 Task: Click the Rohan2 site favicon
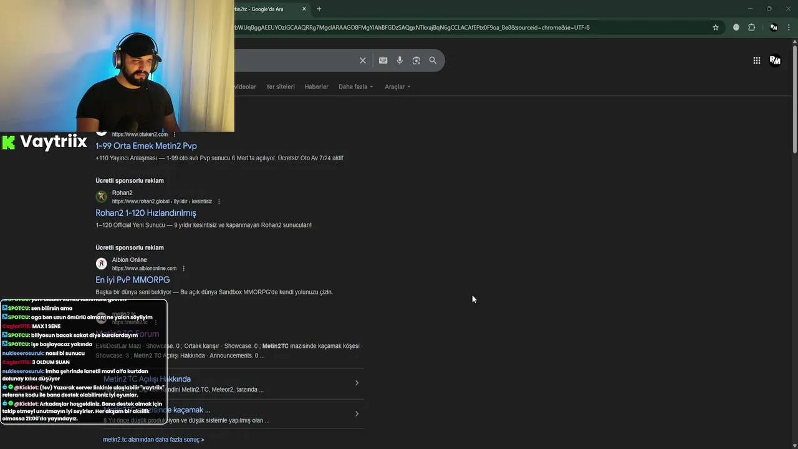(101, 197)
